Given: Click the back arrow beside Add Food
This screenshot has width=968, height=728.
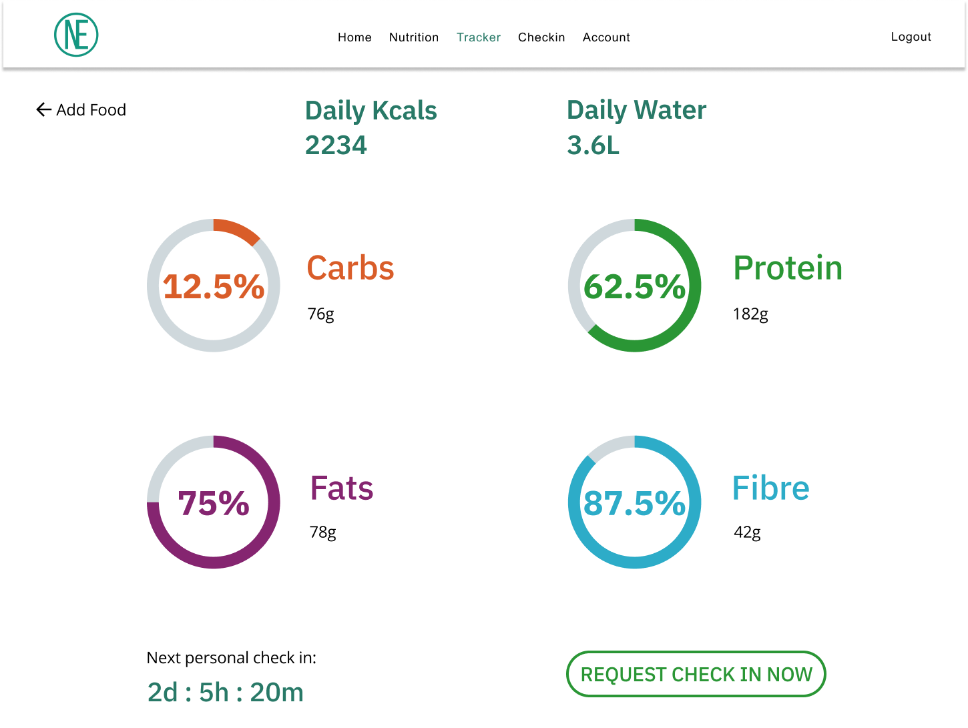Looking at the screenshot, I should pyautogui.click(x=44, y=109).
